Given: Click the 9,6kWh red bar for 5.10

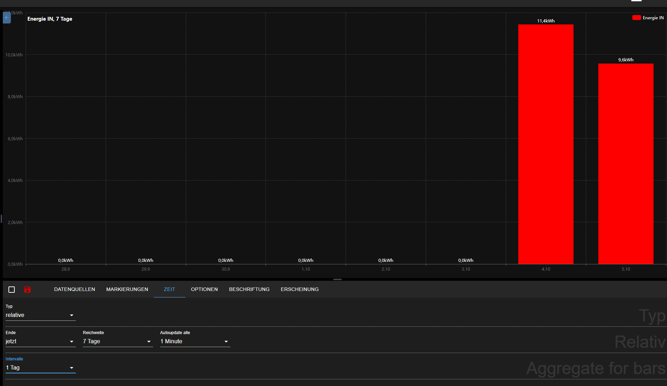Looking at the screenshot, I should tap(626, 163).
